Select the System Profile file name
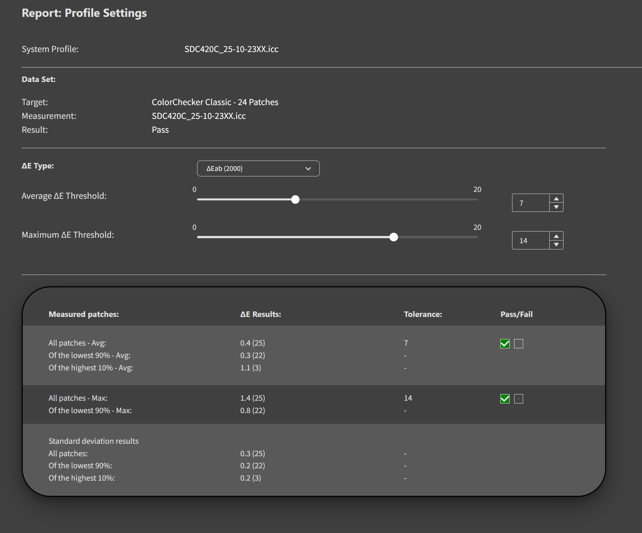Screen dimensions: 642x533 click(231, 49)
